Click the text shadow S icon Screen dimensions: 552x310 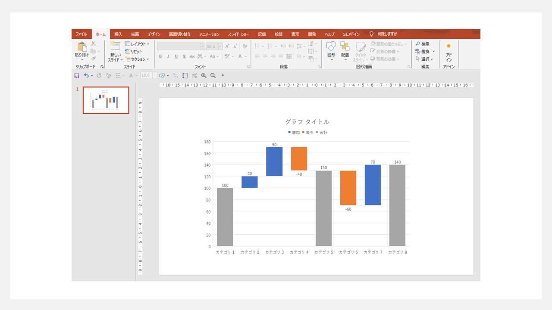(184, 56)
